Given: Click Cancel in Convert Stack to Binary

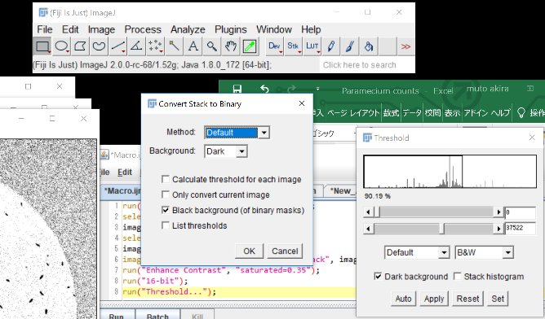Looking at the screenshot, I should (285, 251).
